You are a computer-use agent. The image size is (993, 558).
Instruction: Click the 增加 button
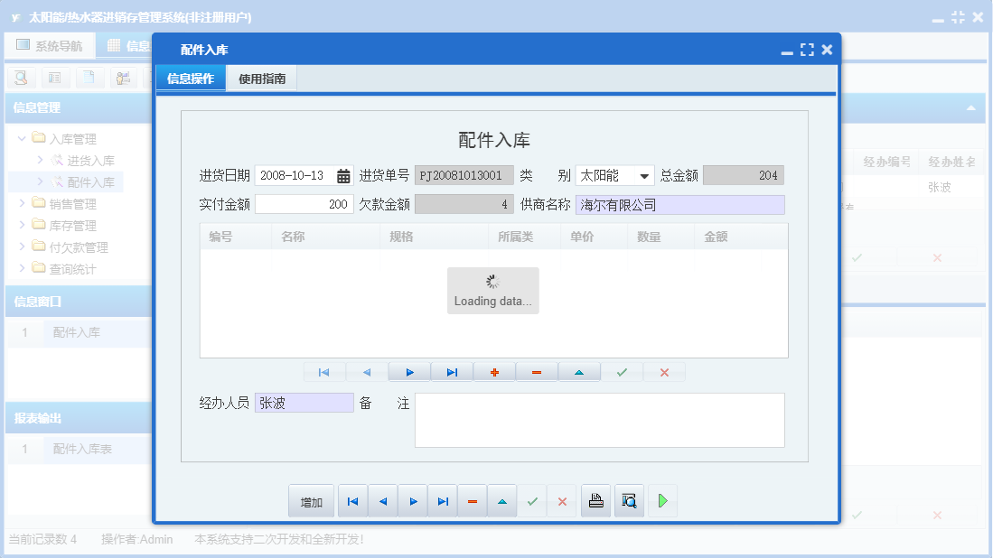[x=311, y=500]
